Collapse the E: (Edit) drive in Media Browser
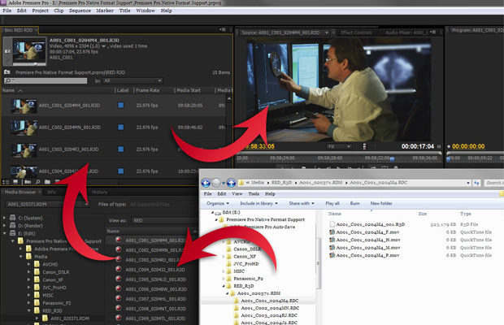Screen dimensions: 504x325 [x=4, y=233]
